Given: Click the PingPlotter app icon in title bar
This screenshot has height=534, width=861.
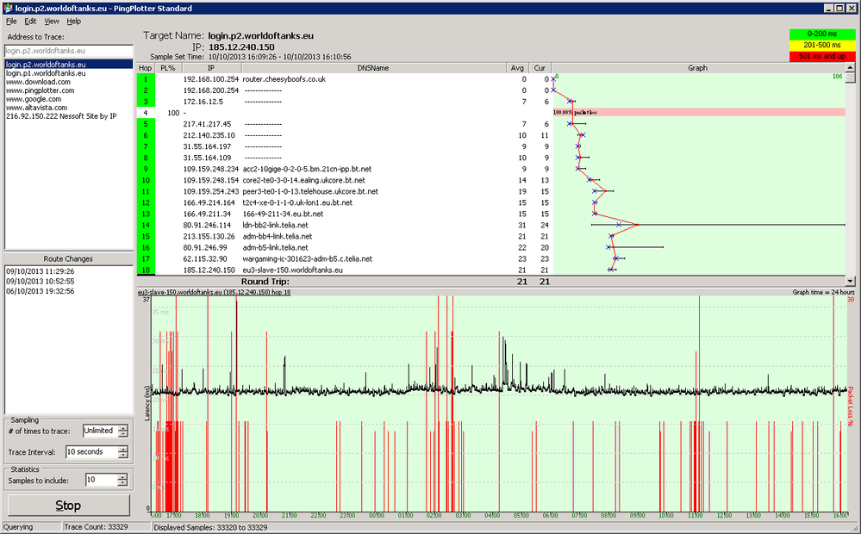Looking at the screenshot, I should point(8,9).
